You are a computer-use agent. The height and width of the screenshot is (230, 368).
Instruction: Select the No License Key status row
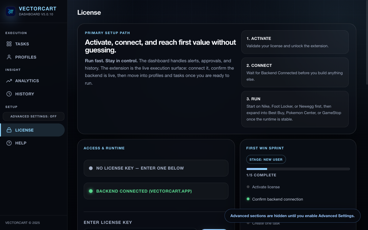click(156, 168)
